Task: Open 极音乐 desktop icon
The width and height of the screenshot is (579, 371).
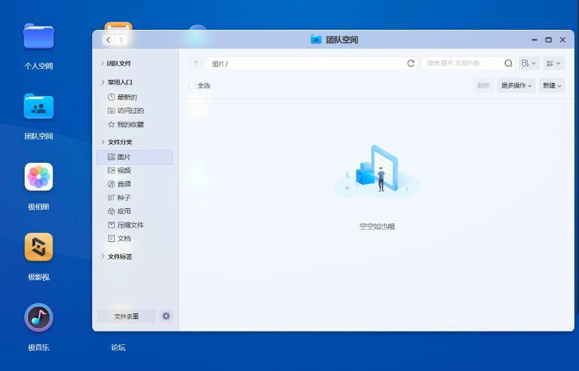Action: pyautogui.click(x=39, y=318)
